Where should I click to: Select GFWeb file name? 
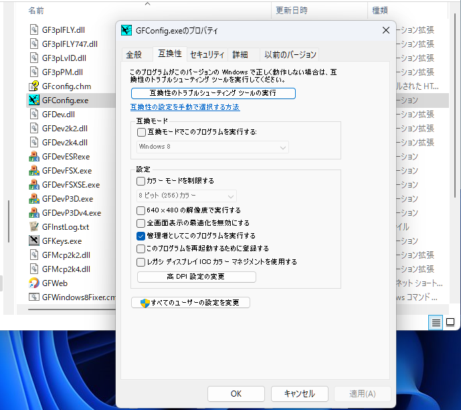pos(55,283)
